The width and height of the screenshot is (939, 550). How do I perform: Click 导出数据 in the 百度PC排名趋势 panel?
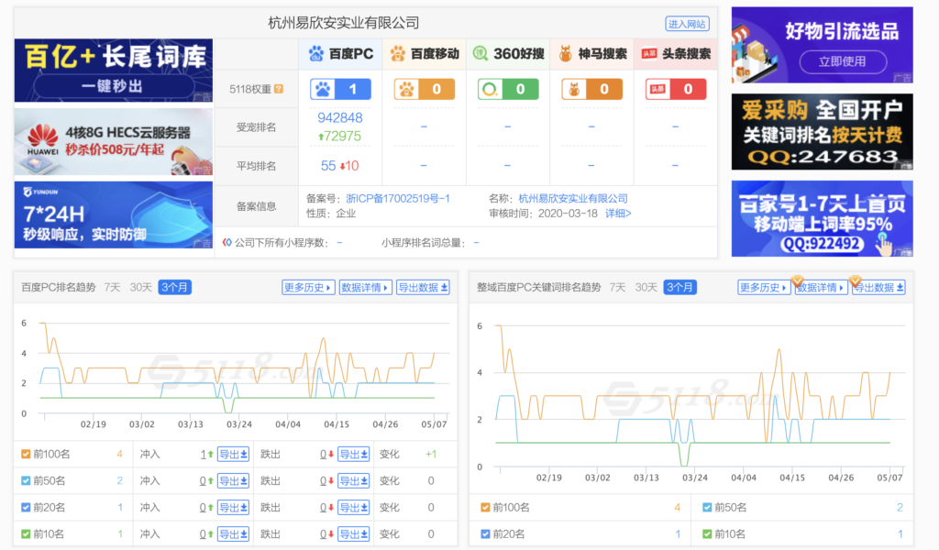[423, 287]
